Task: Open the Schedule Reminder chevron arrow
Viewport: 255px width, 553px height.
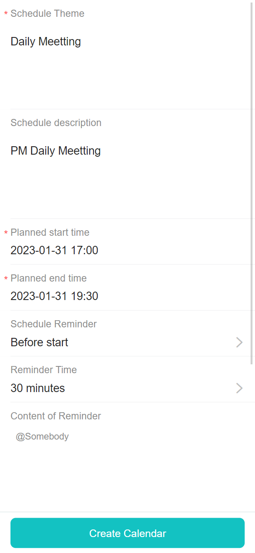Action: coord(239,342)
